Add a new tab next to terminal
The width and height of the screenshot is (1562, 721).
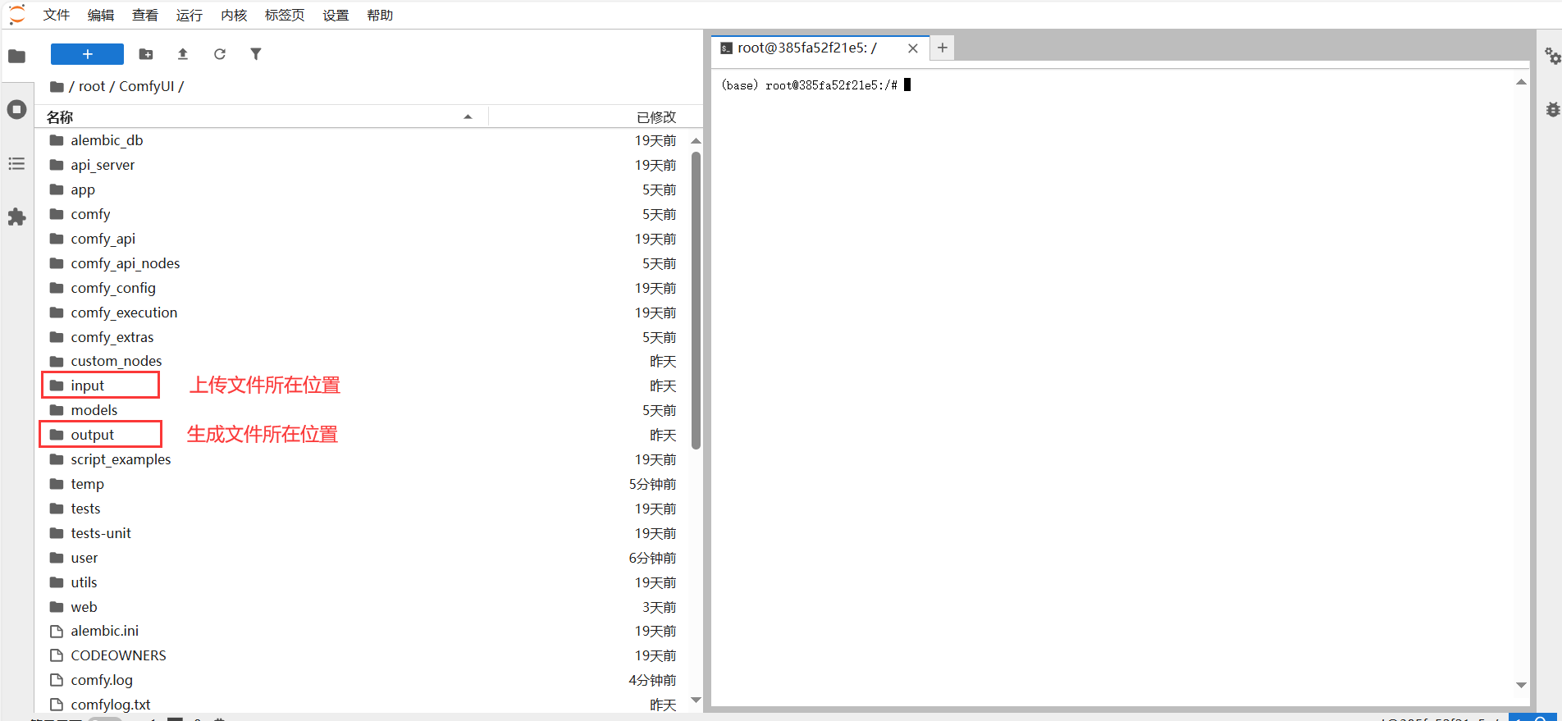943,48
